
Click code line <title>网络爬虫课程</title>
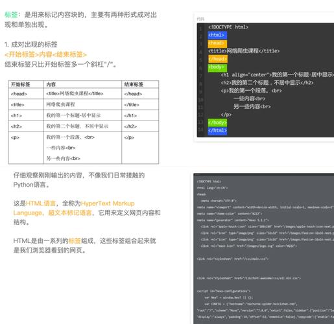244,51
